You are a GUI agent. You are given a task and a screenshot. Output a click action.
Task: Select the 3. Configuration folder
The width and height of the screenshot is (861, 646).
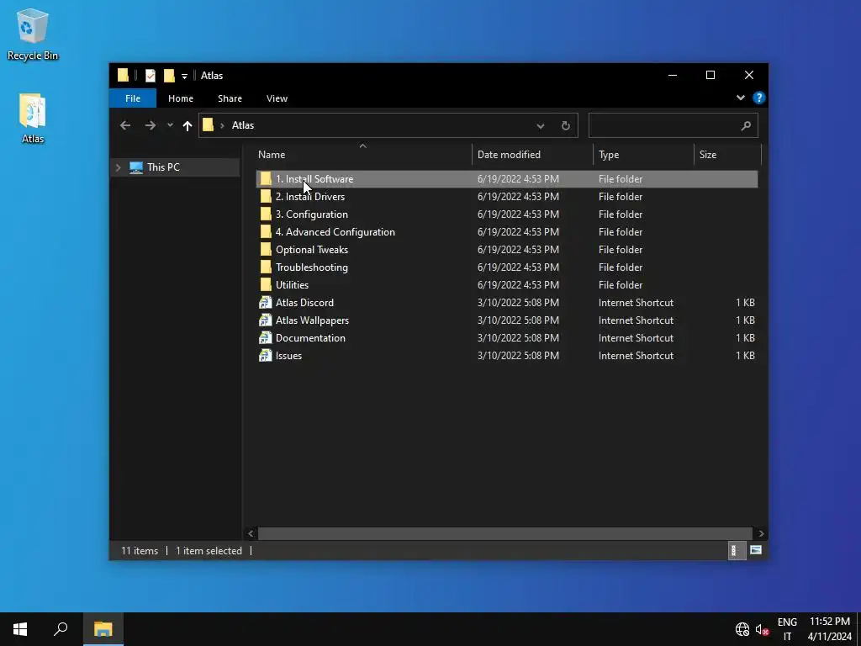(x=506, y=214)
